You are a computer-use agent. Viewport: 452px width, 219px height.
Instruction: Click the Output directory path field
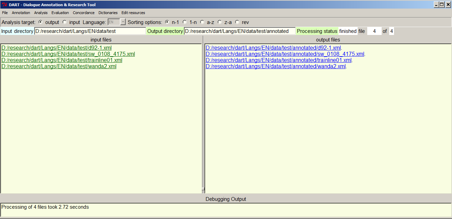(239, 31)
